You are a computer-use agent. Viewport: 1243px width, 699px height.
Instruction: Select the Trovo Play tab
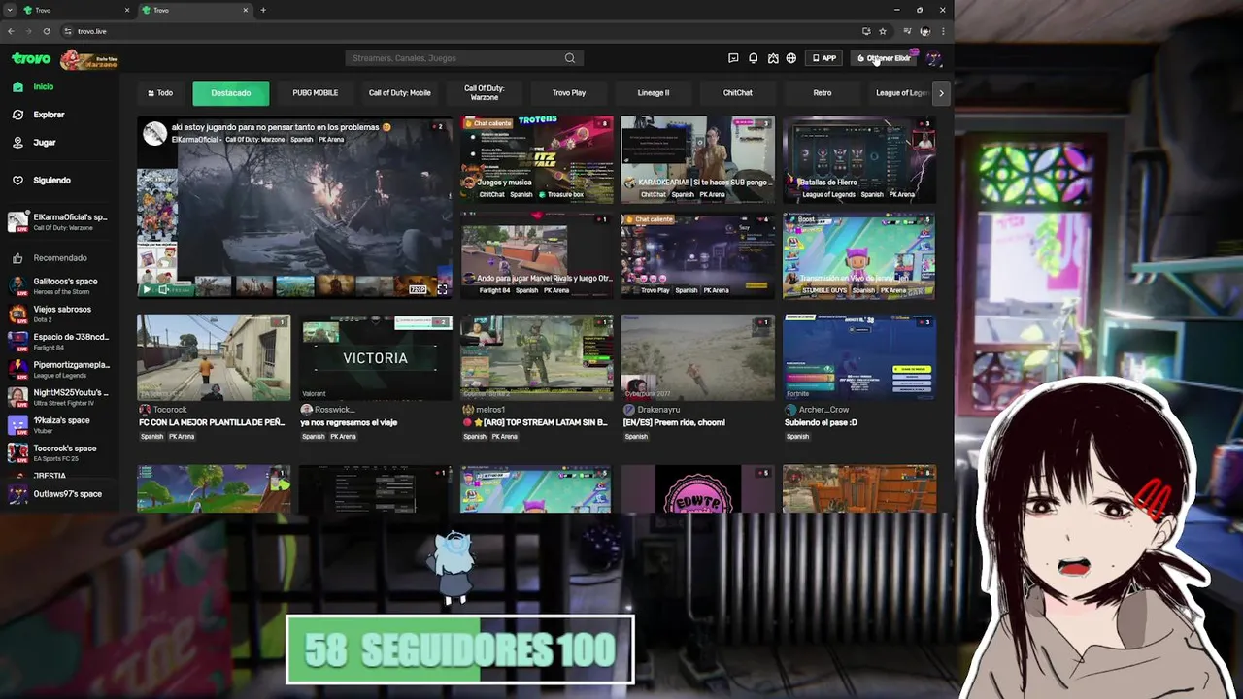[569, 93]
